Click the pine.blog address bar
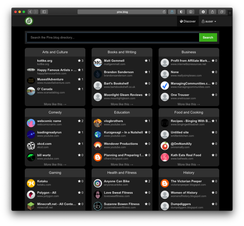The width and height of the screenshot is (244, 226). click(122, 12)
